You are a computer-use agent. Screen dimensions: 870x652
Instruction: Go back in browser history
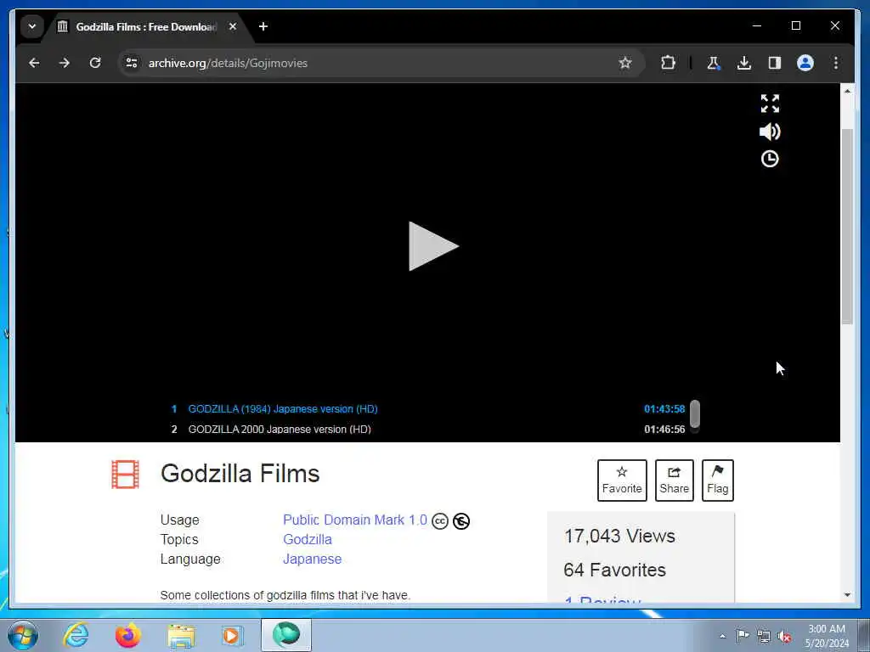pos(34,63)
